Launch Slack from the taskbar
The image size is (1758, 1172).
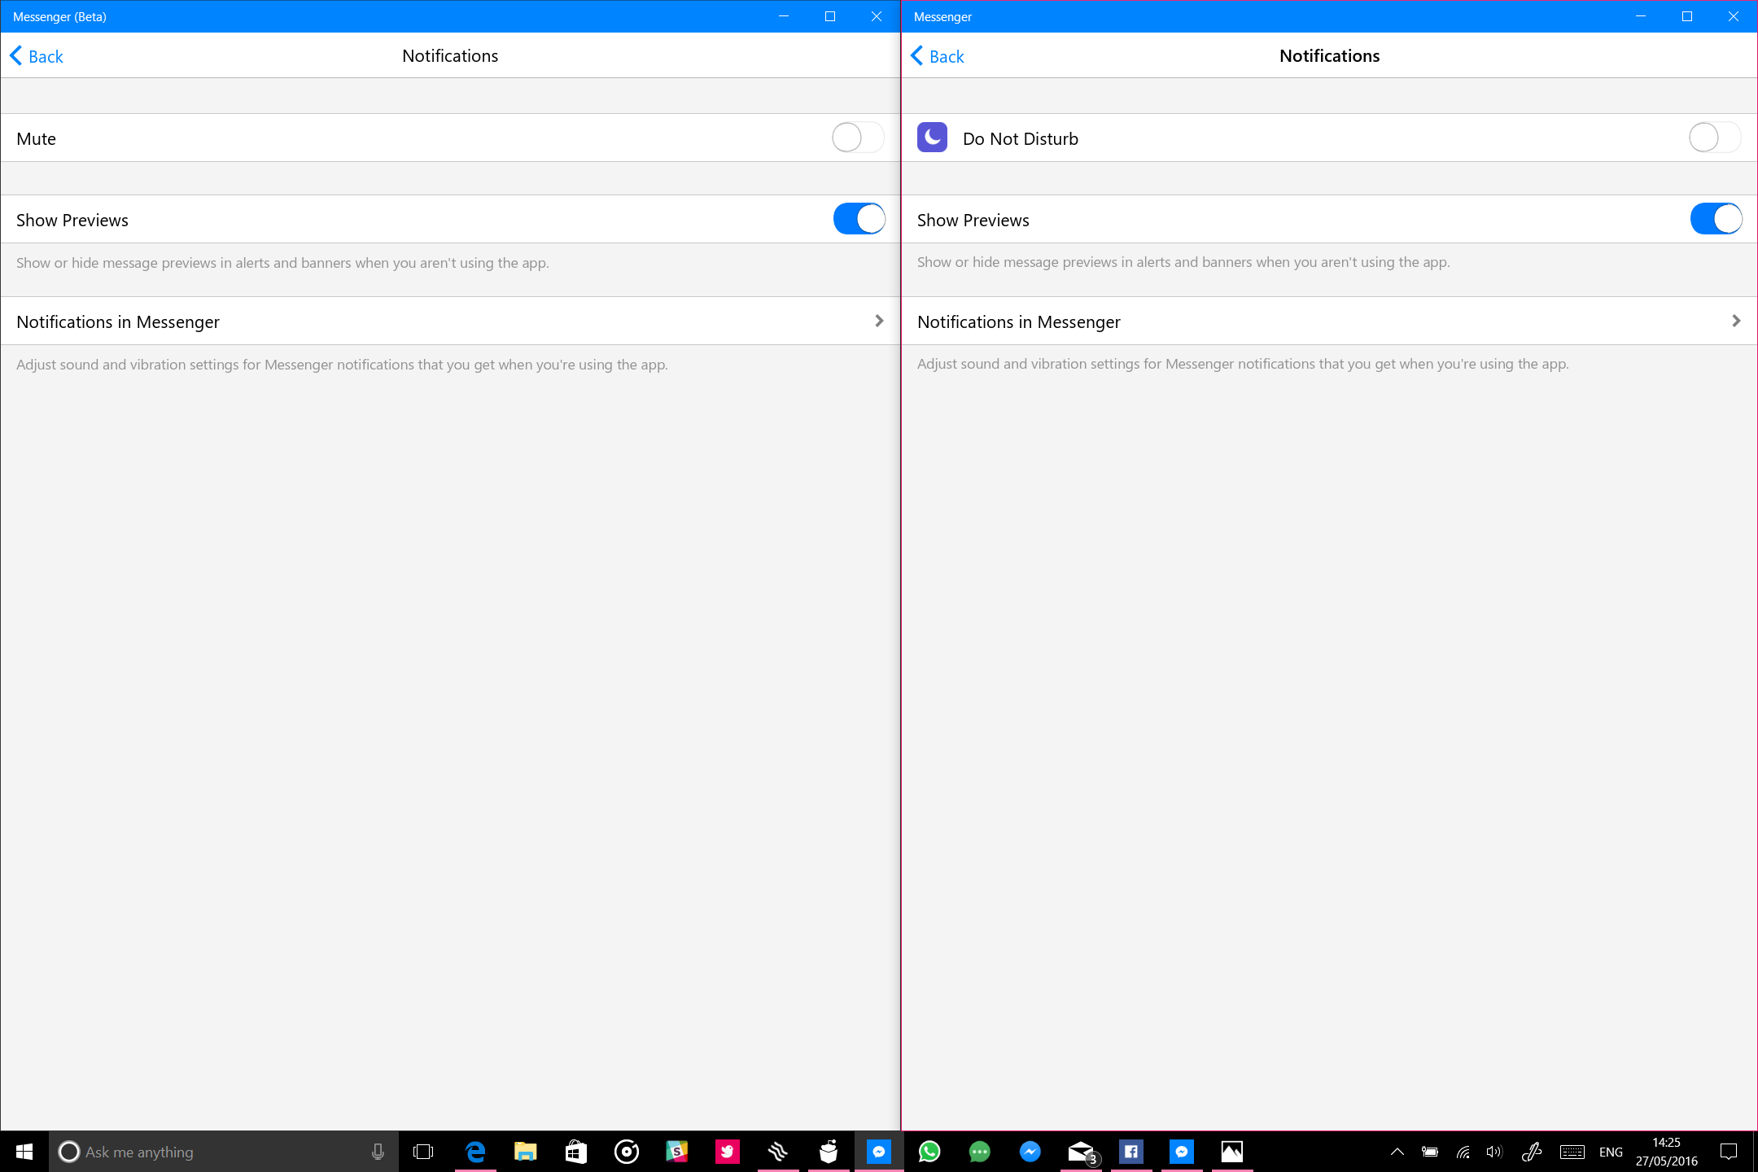677,1152
